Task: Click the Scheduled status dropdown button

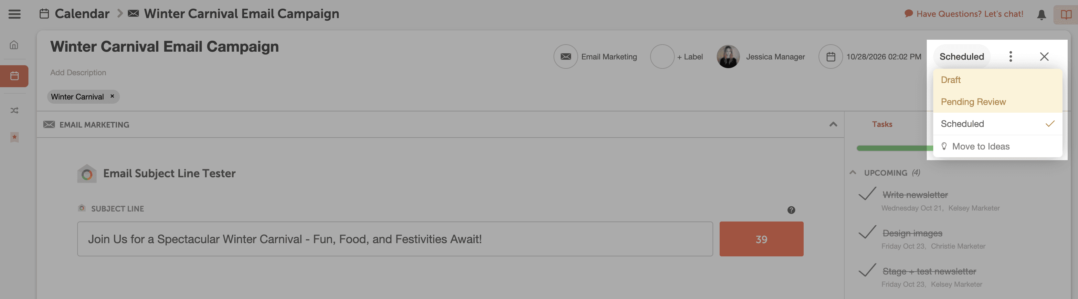Action: click(x=961, y=57)
